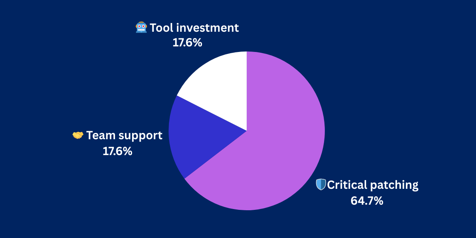Select the Tool investment label
The image size is (476, 238).
194,28
